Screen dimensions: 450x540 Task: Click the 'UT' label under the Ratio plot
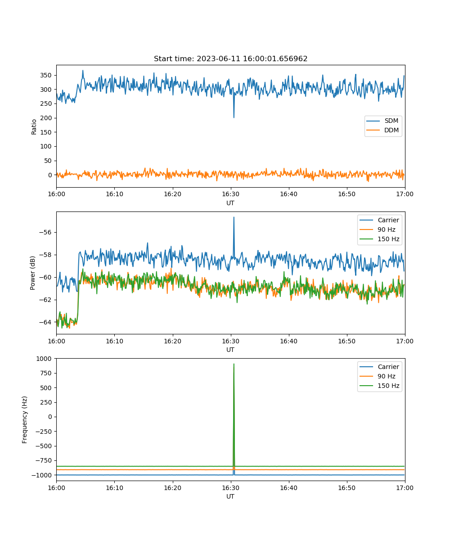click(x=230, y=203)
